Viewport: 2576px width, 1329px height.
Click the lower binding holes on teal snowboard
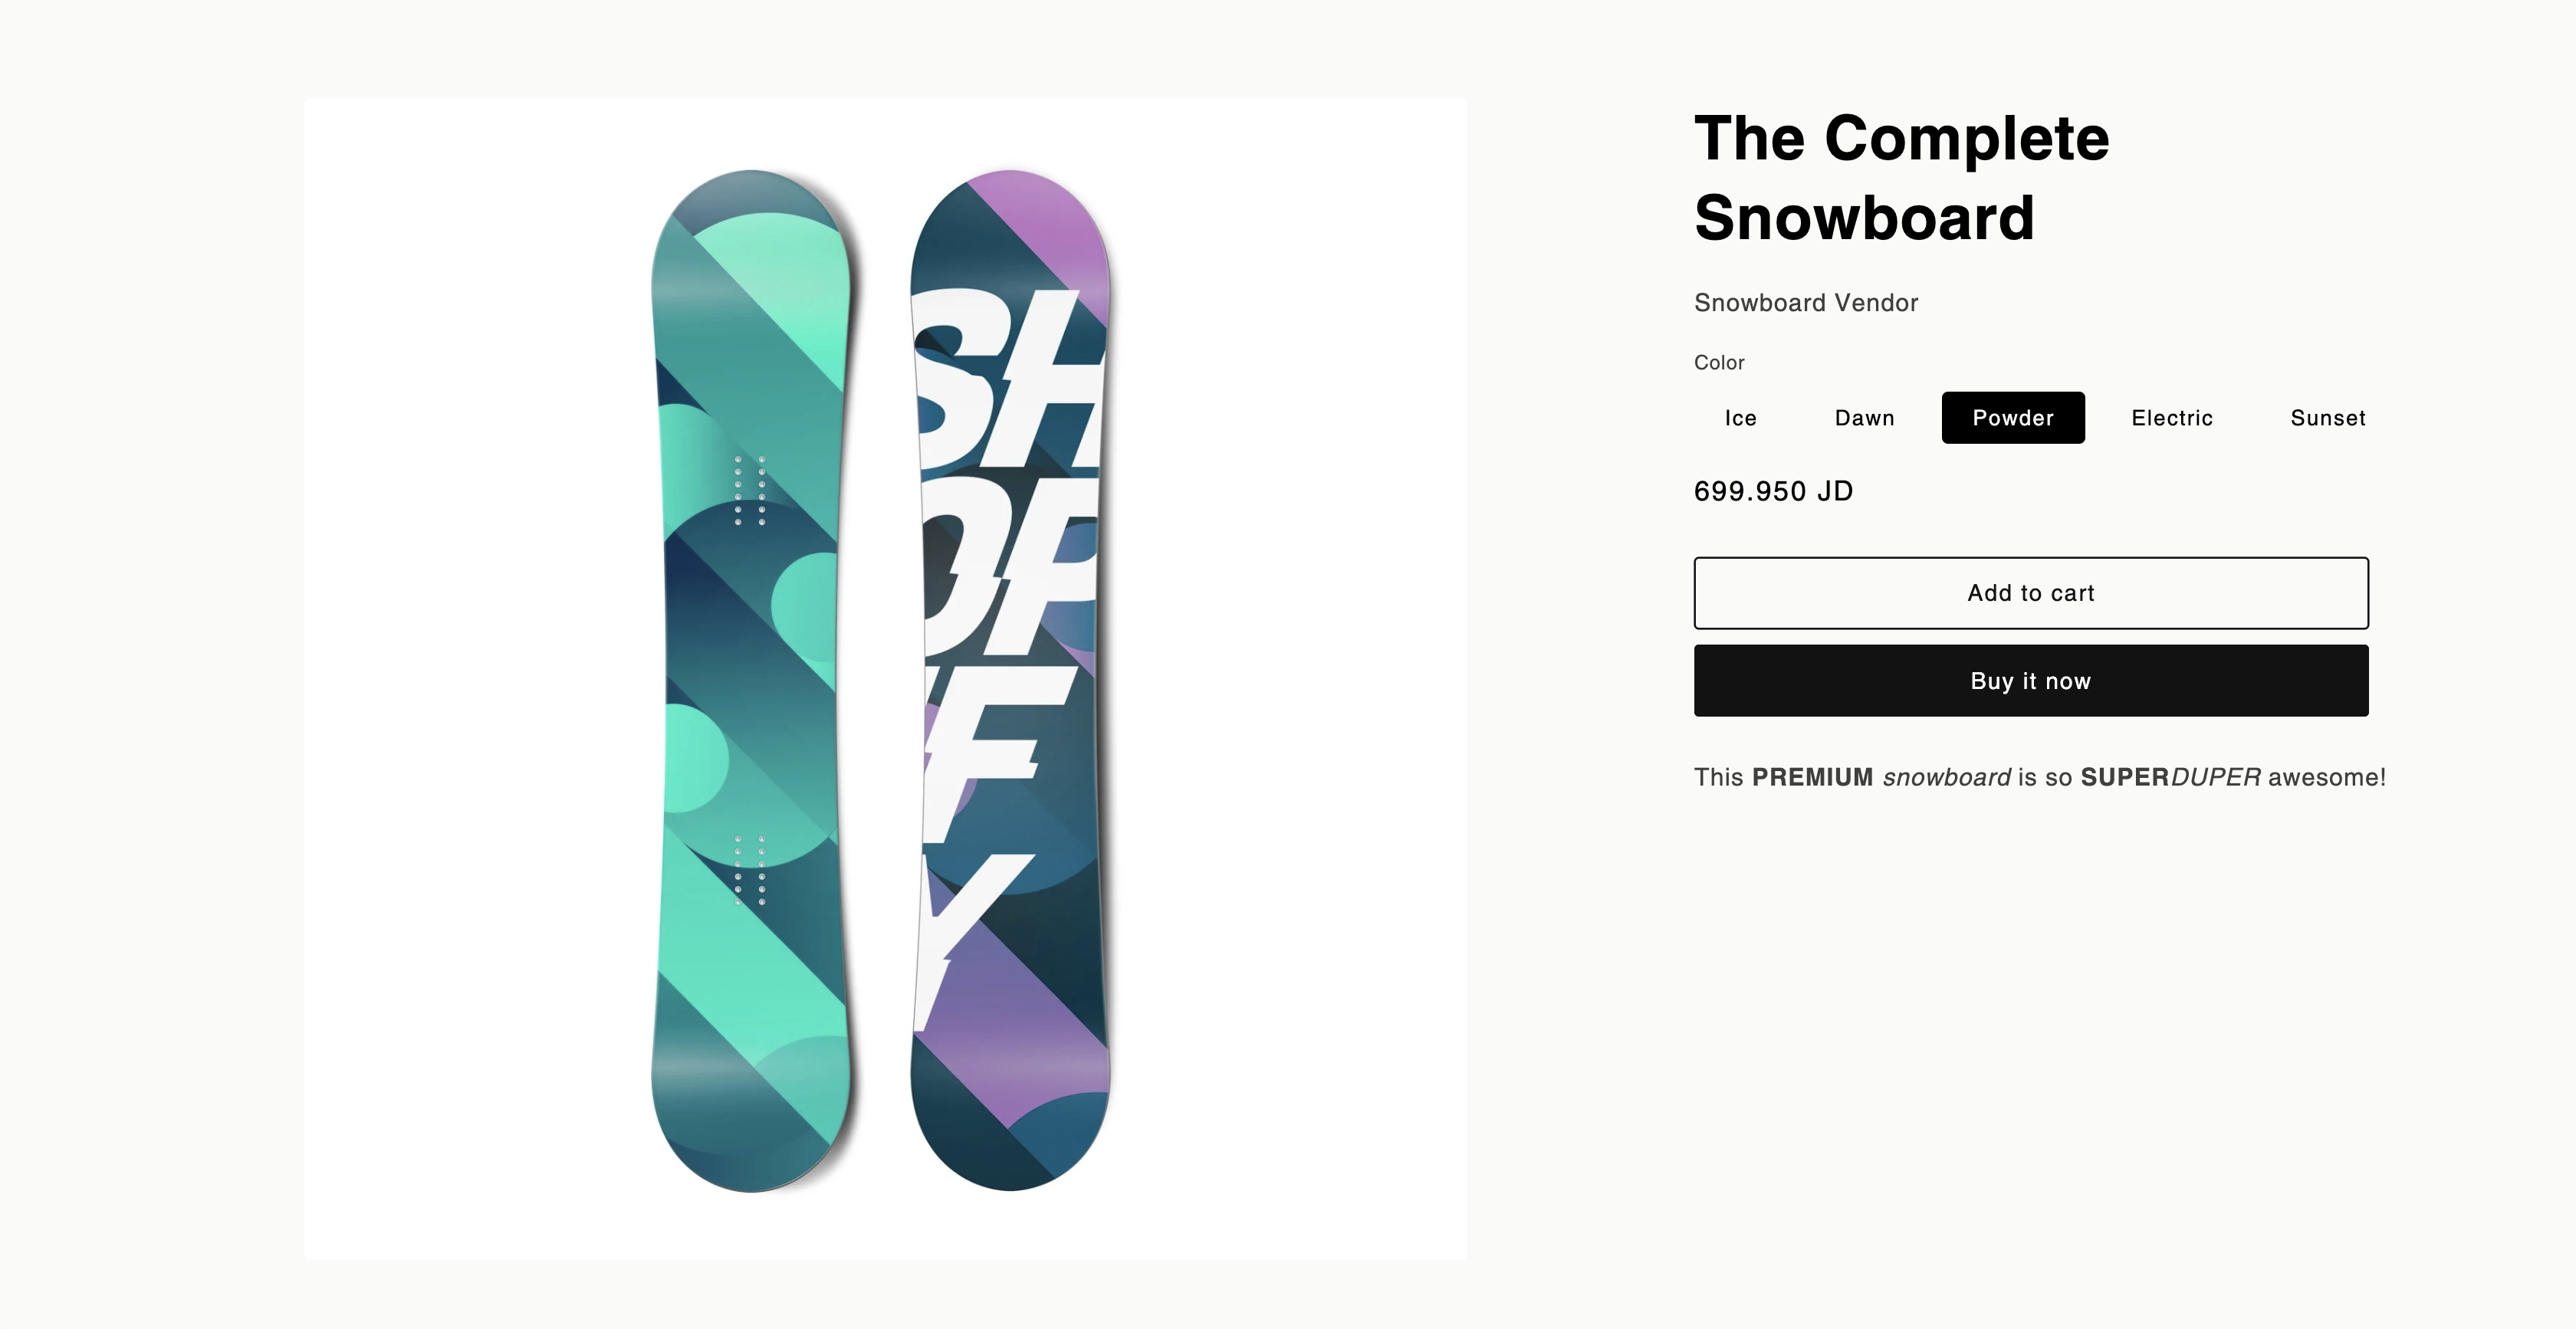pos(750,870)
